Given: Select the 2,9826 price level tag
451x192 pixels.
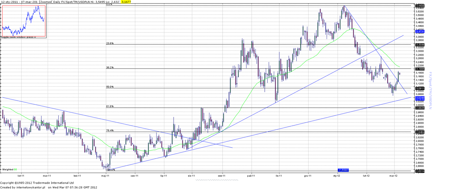Looking at the screenshot, I should 420,108.
